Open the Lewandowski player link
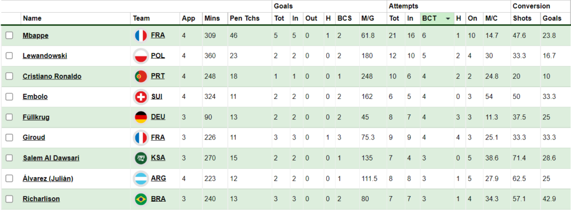This screenshot has width=571, height=210. click(45, 56)
